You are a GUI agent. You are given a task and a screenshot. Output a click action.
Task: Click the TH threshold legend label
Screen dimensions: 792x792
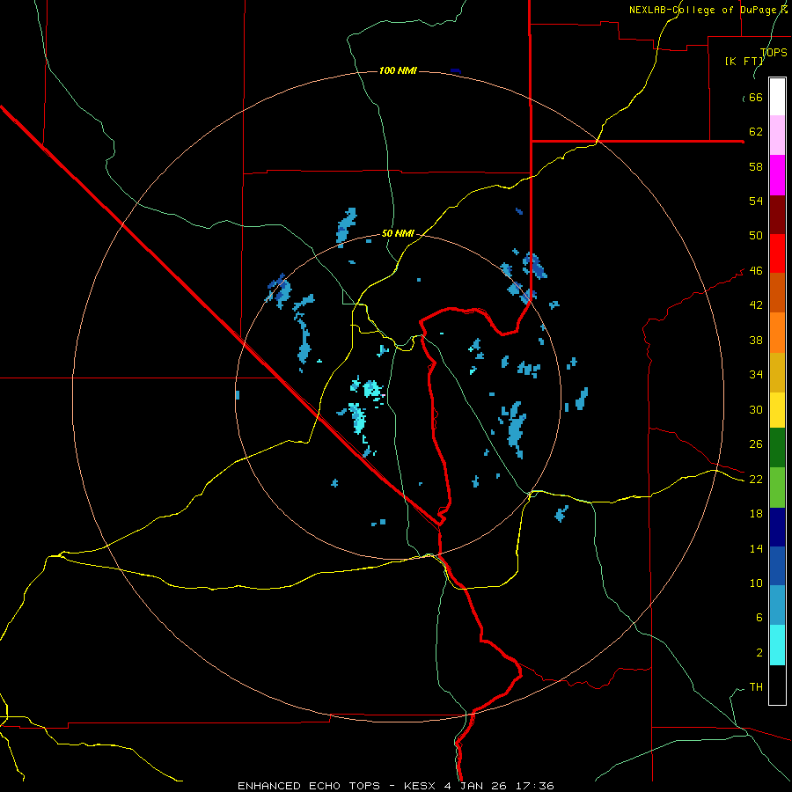pos(756,686)
